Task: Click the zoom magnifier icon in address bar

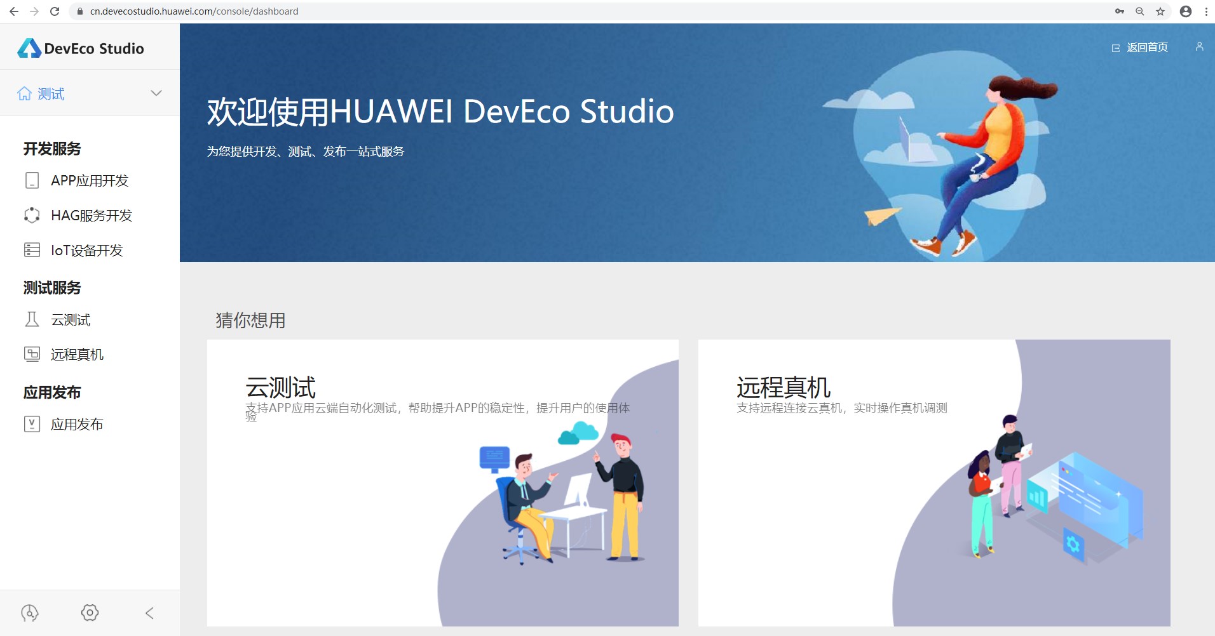Action: [x=1140, y=11]
